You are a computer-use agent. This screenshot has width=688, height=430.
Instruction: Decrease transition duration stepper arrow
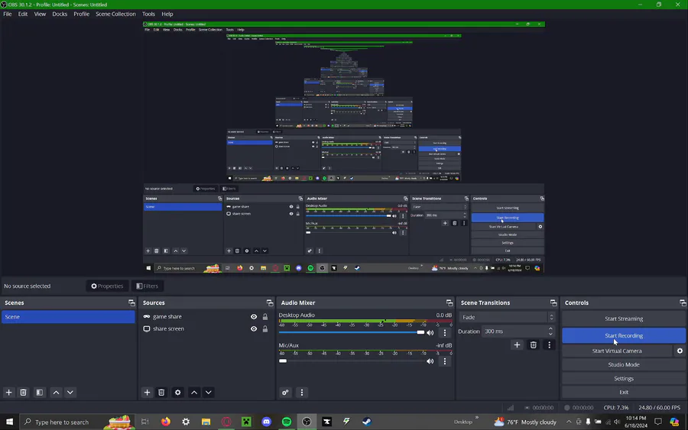[550, 334]
